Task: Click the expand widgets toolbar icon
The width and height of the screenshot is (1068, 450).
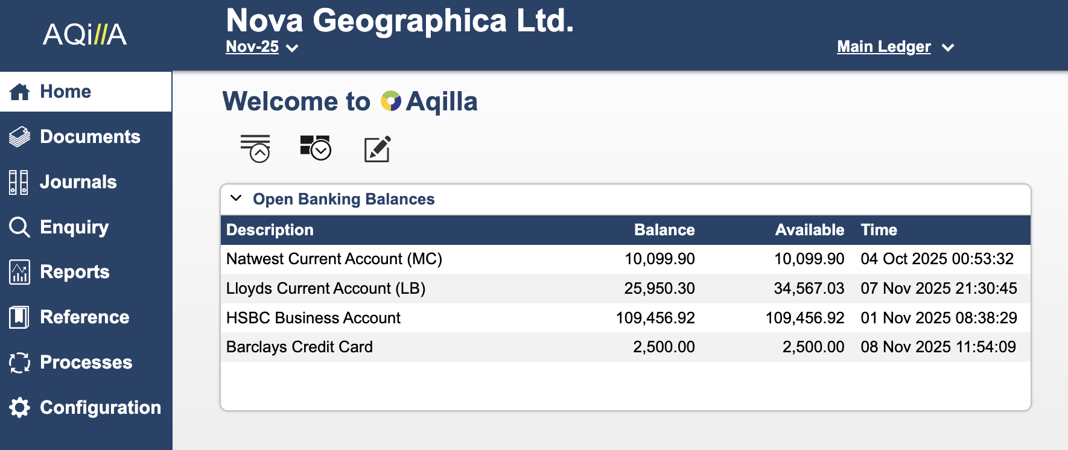Action: click(x=316, y=148)
